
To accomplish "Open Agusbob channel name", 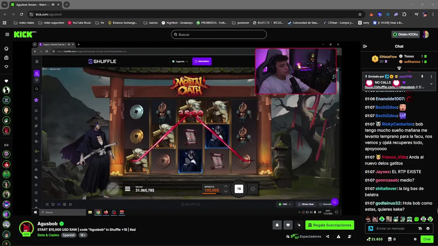I will 48,224.
